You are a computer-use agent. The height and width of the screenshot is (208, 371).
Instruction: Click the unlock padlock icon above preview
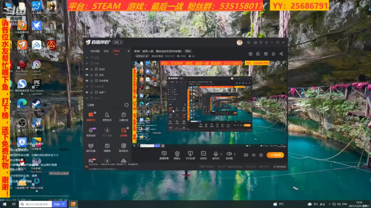pos(258,54)
